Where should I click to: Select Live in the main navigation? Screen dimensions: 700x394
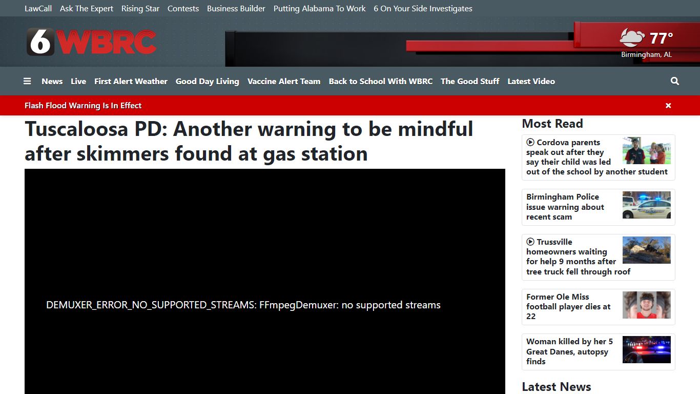tap(78, 81)
